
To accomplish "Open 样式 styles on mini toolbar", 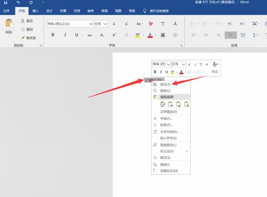I will [215, 68].
